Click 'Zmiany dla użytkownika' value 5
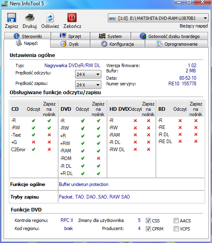Image resolution: width=212 pixels, height=243 pixels. (139, 220)
